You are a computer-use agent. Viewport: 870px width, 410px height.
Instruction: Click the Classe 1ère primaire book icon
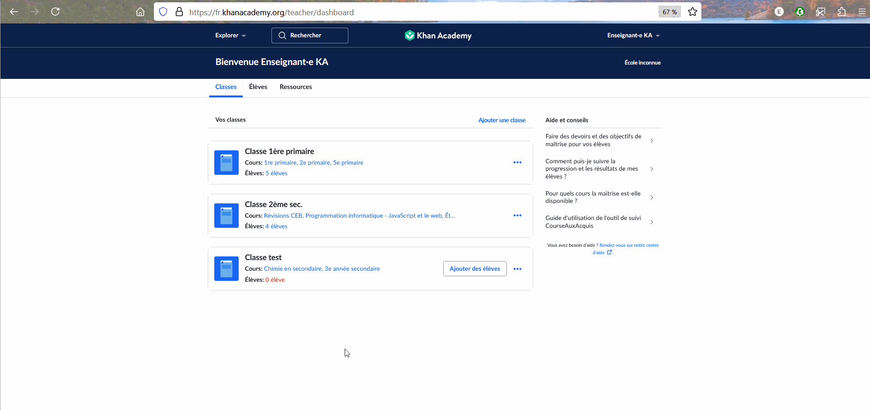(226, 162)
